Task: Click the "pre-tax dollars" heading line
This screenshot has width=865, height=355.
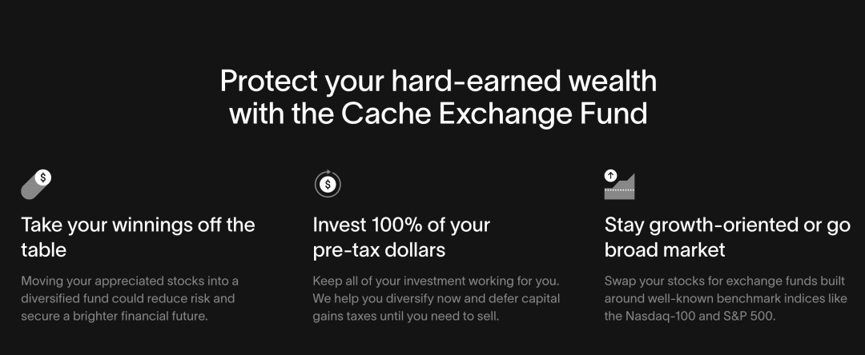Action: 379,249
